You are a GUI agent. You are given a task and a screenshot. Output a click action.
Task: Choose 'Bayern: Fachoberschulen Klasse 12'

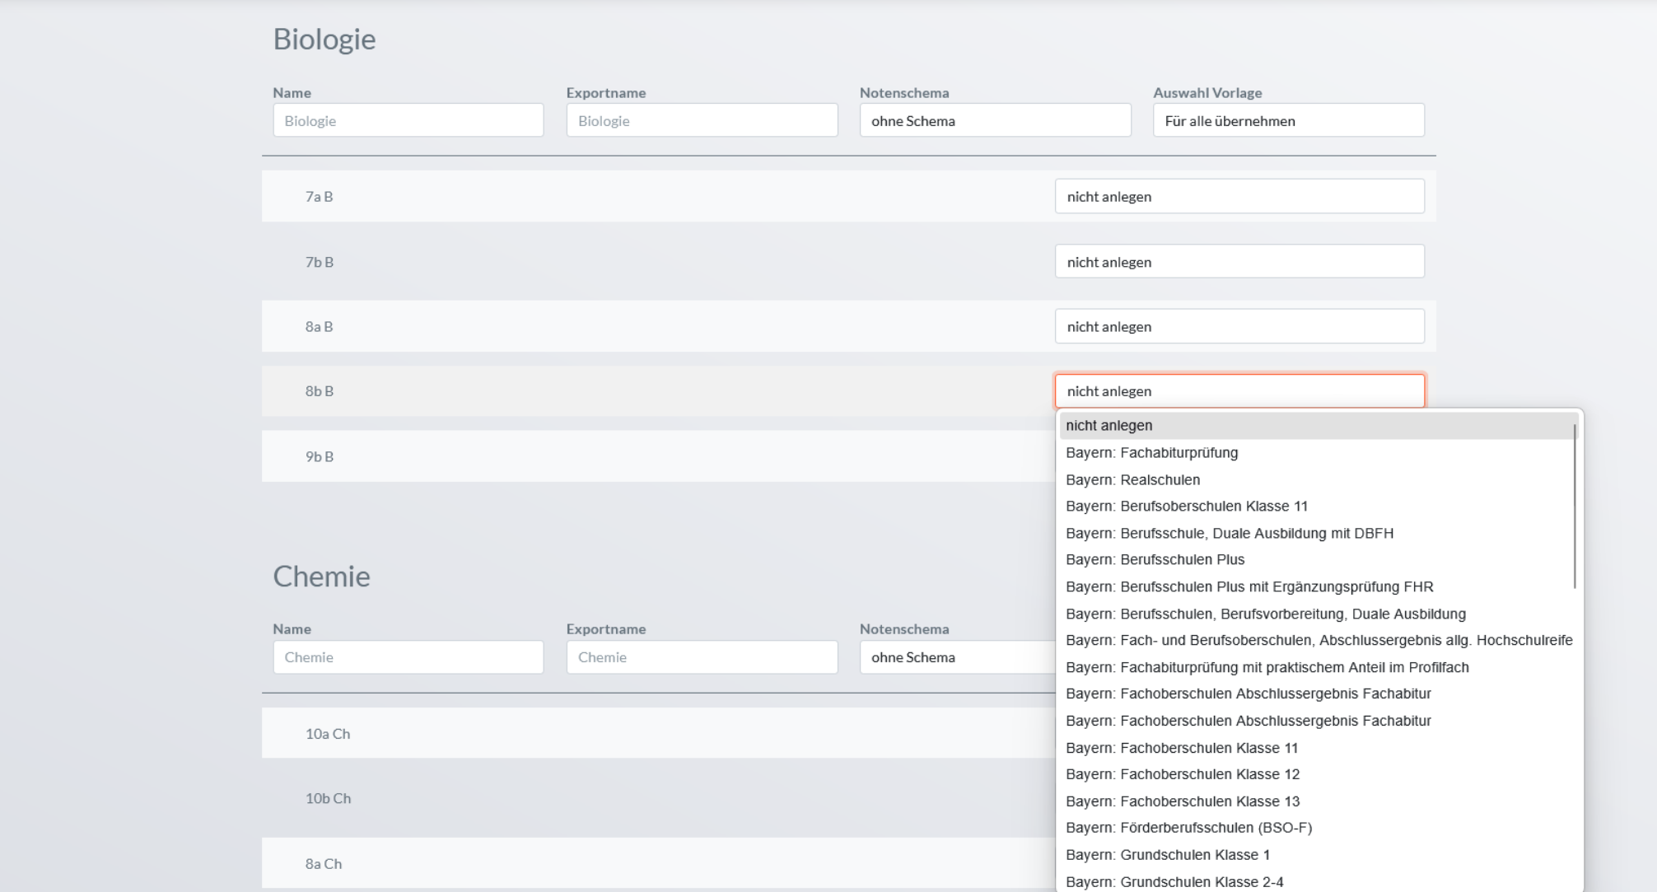tap(1182, 774)
